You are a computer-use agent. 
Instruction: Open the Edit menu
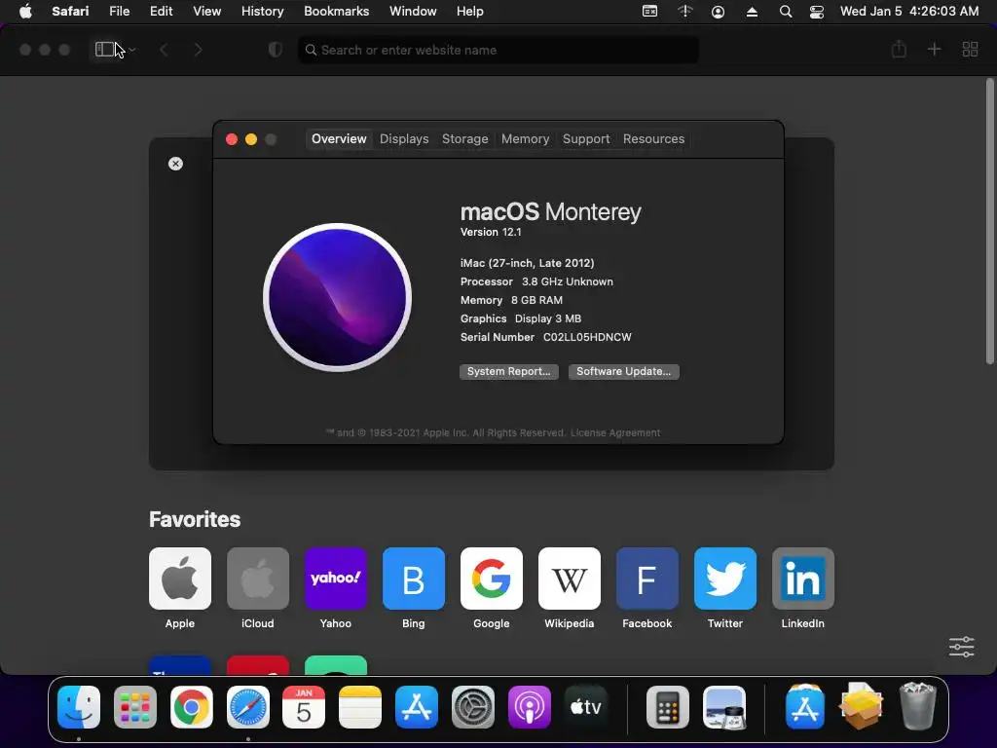(161, 12)
